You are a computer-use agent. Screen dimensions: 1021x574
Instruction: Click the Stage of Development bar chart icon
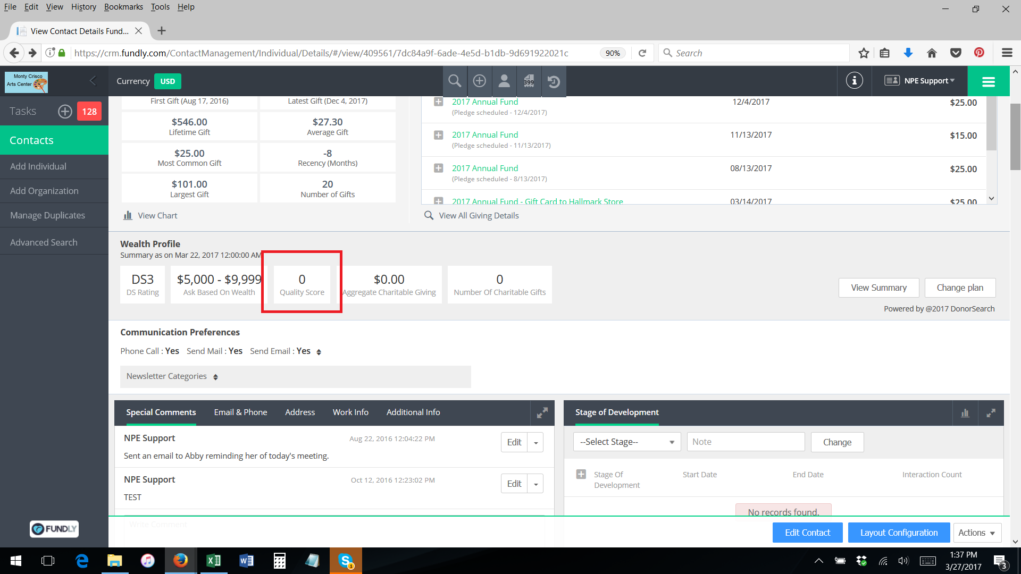point(965,412)
